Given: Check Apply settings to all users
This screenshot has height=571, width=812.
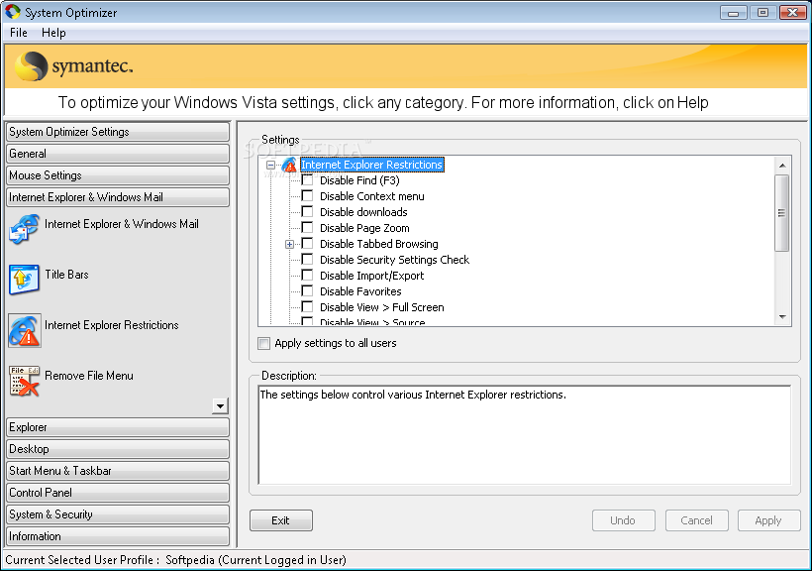Looking at the screenshot, I should pos(264,343).
